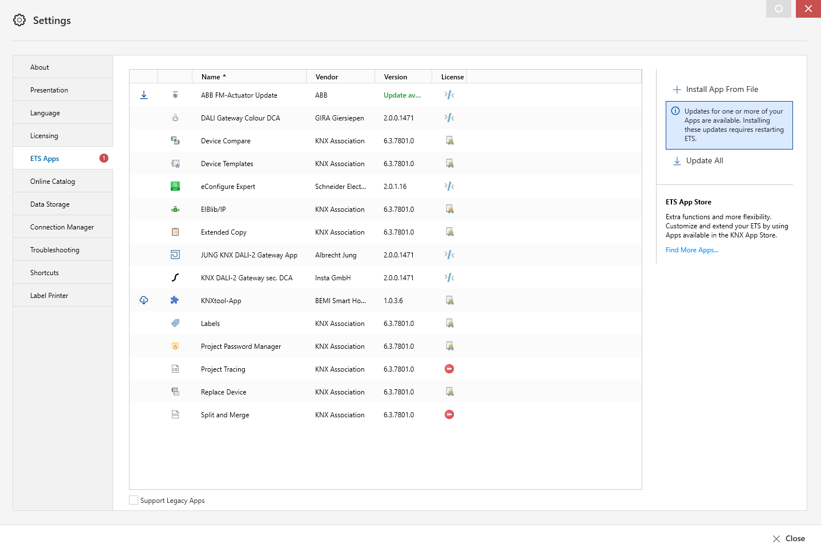Click the KNXtool-App puzzle piece icon
The image size is (821, 552).
point(175,300)
